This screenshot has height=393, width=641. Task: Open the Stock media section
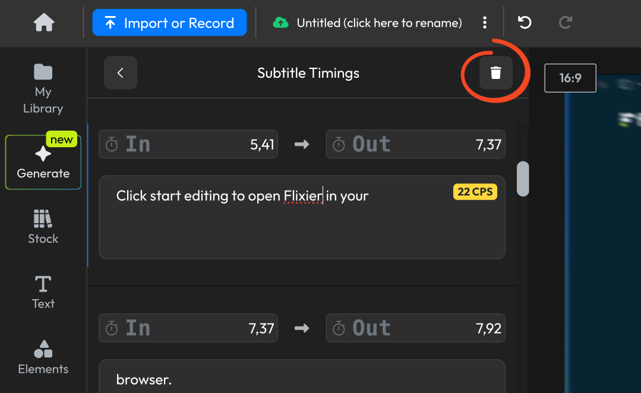[x=43, y=227]
